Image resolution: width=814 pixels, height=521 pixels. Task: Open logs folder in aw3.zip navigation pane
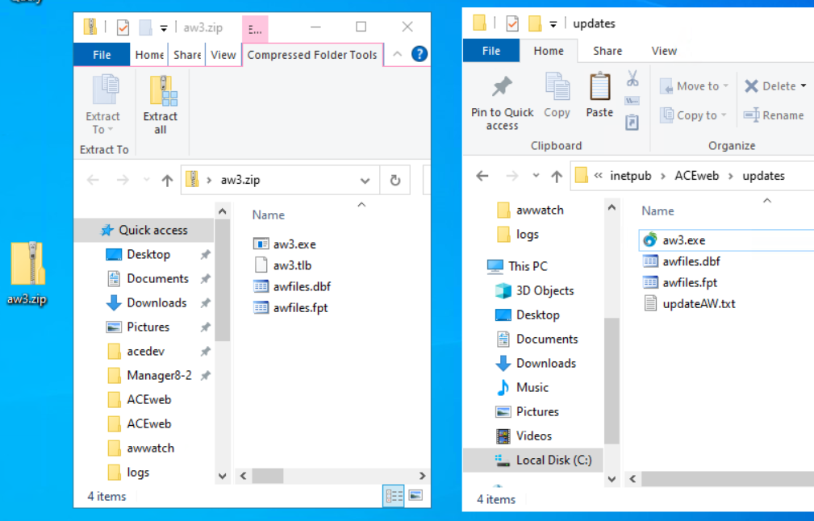tap(138, 473)
